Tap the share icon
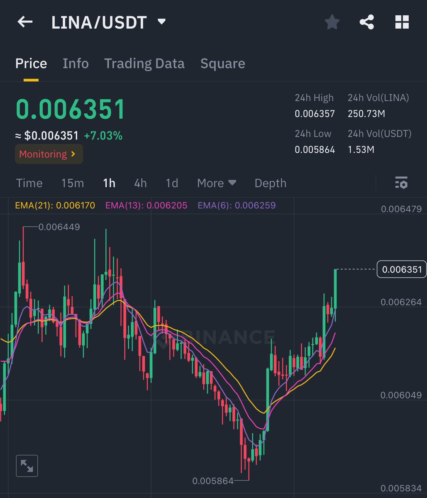This screenshot has width=427, height=498. (x=367, y=22)
